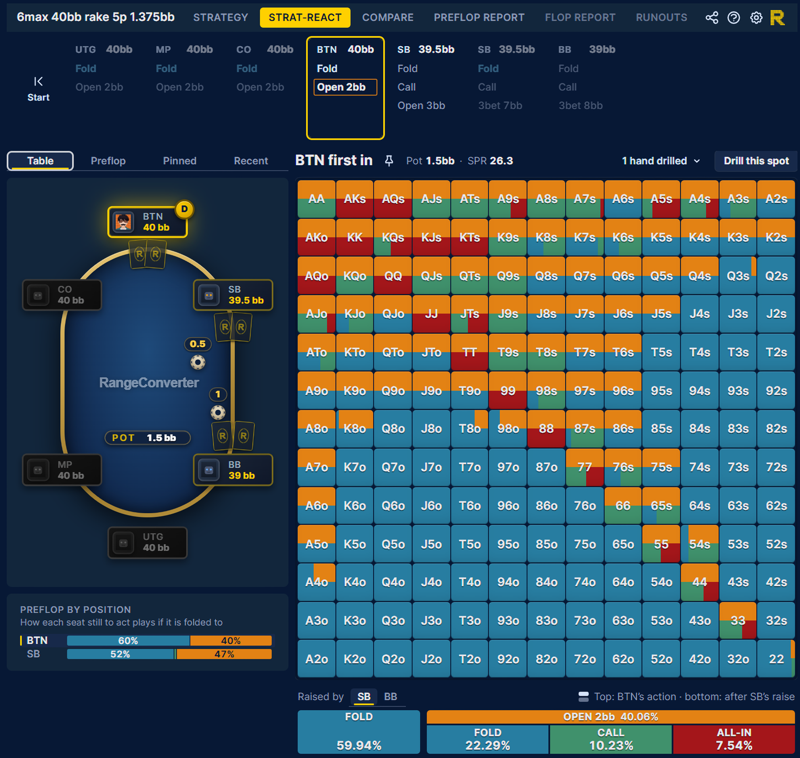Image resolution: width=800 pixels, height=758 pixels.
Task: Switch to the RUNOUTS tab
Action: tap(662, 17)
